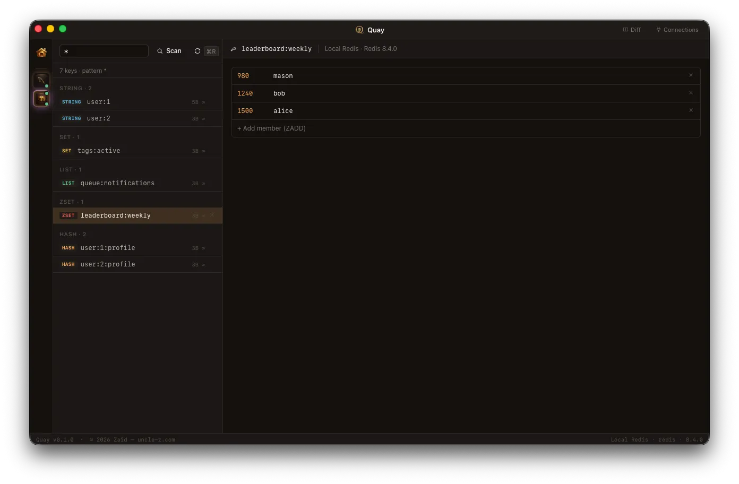739x484 pixels.
Task: Click the key icon beside leaderboard:weekly header
Action: pyautogui.click(x=233, y=49)
